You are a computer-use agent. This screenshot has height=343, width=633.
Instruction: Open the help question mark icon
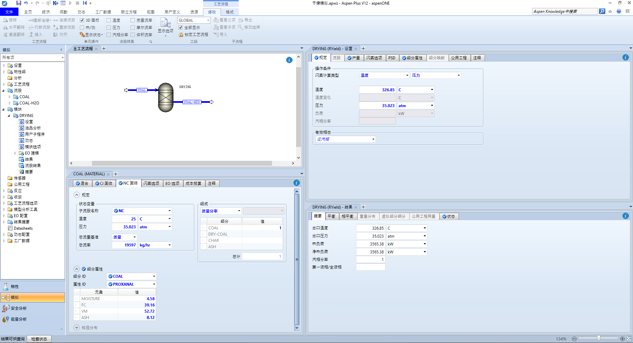coord(619,11)
